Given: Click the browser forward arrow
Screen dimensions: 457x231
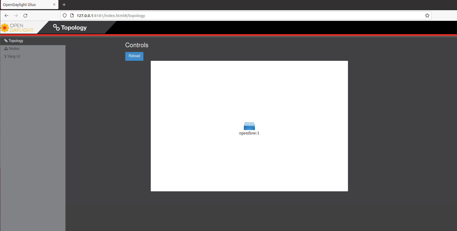Looking at the screenshot, I should pos(16,16).
